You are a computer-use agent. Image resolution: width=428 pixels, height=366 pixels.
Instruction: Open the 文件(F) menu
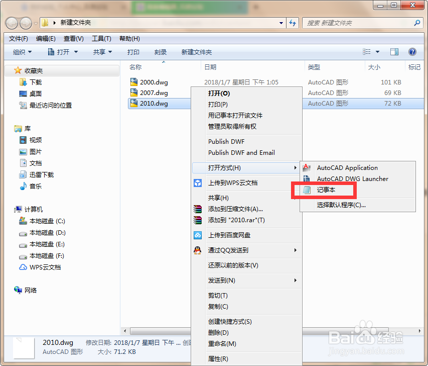click(19, 39)
